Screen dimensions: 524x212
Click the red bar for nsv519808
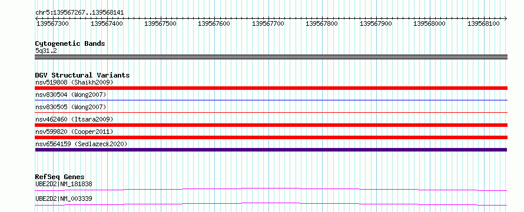[x=271, y=88]
